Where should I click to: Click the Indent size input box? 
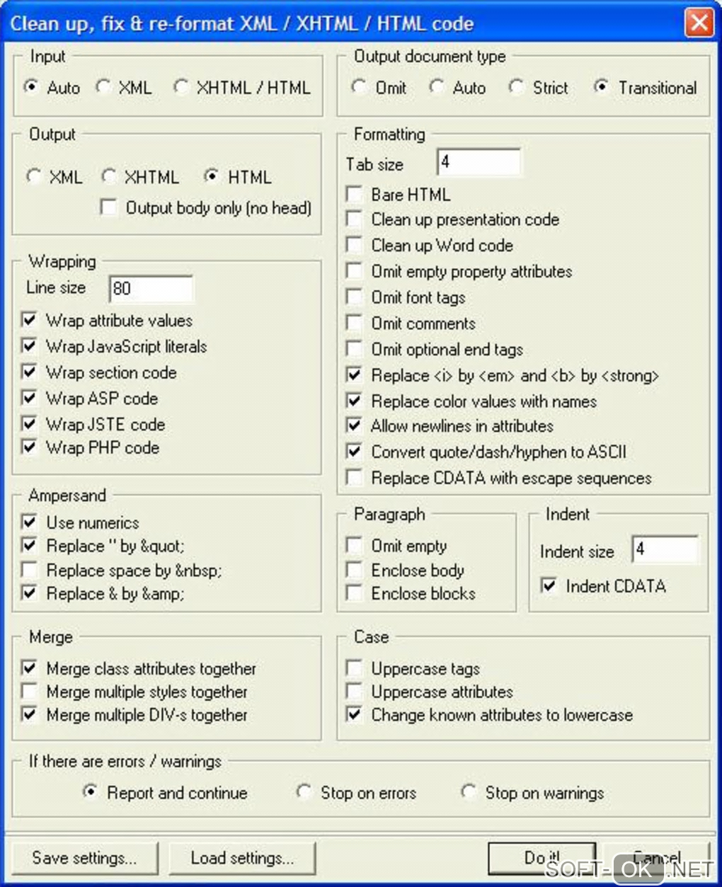tap(665, 550)
